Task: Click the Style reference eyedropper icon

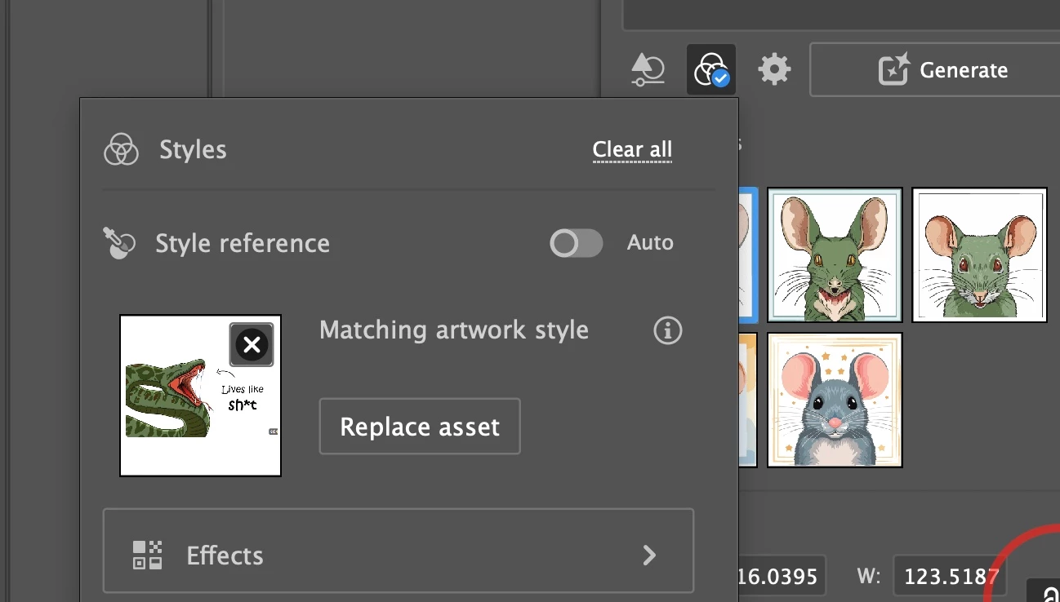Action: (x=119, y=243)
